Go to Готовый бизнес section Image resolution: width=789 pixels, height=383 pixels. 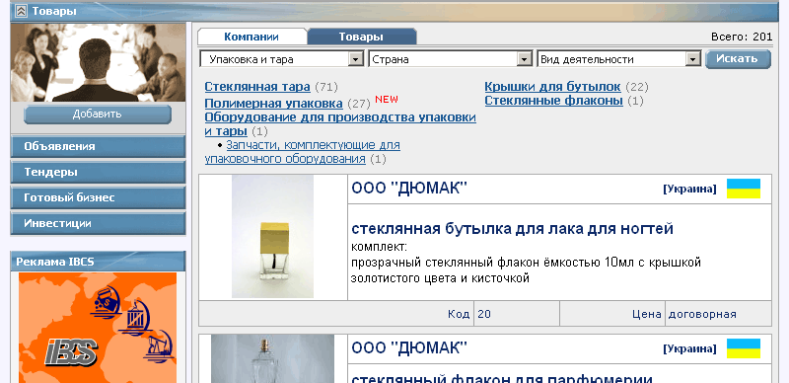(x=98, y=198)
